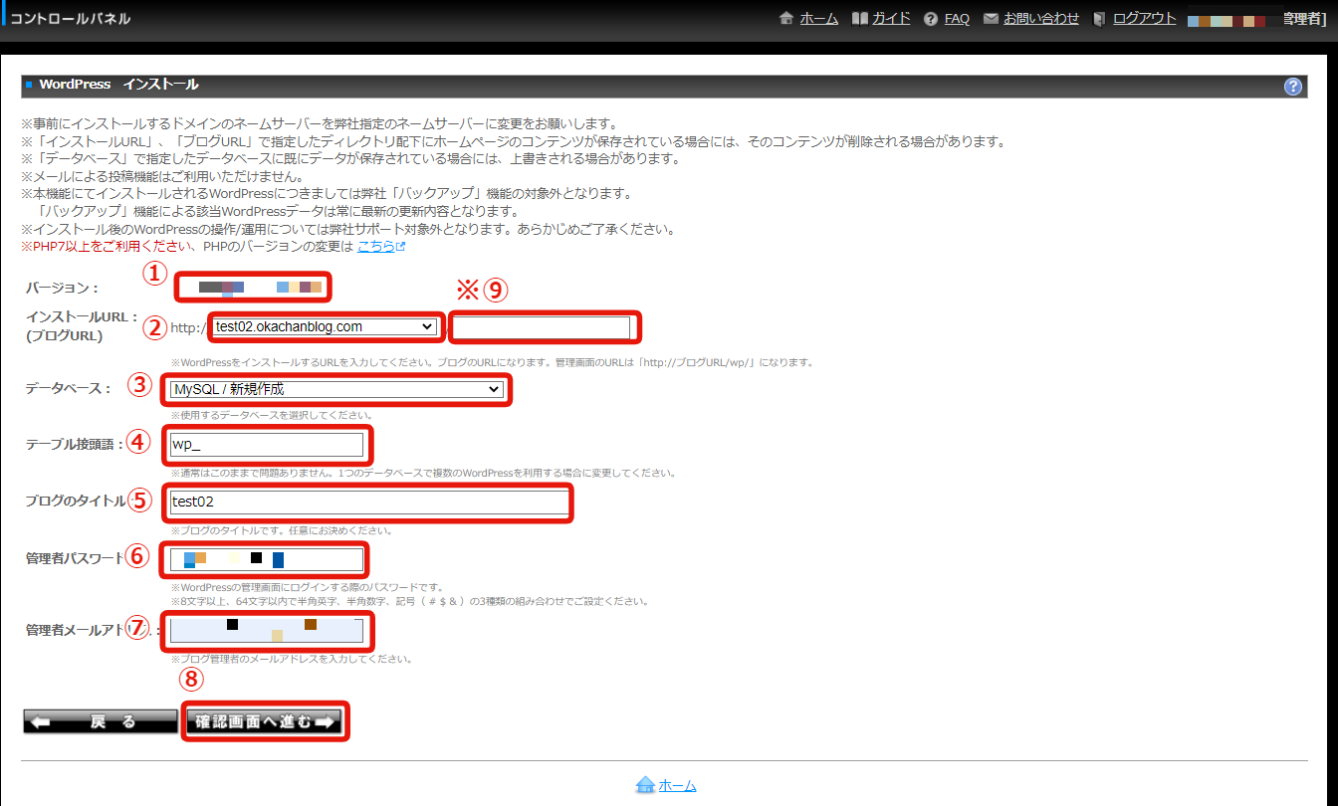This screenshot has width=1338, height=806.
Task: Click the blog title field containing test02
Action: click(x=368, y=503)
